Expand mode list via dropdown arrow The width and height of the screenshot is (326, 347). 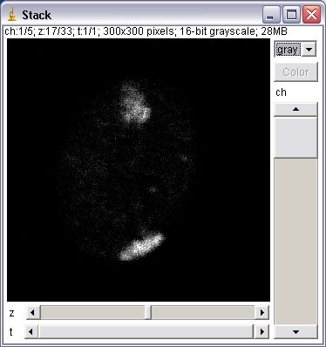click(309, 50)
